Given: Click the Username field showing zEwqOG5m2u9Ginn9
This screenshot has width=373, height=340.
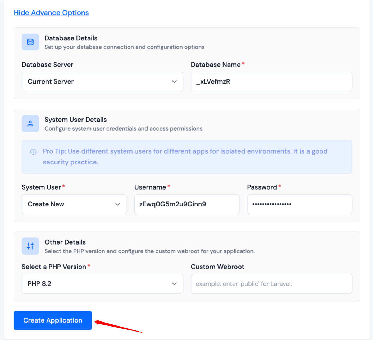Looking at the screenshot, I should click(x=187, y=204).
